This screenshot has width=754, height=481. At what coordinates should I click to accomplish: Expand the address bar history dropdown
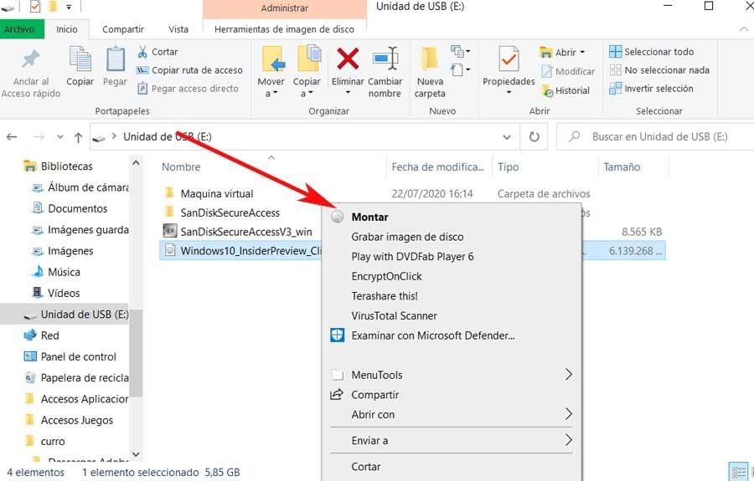(507, 137)
